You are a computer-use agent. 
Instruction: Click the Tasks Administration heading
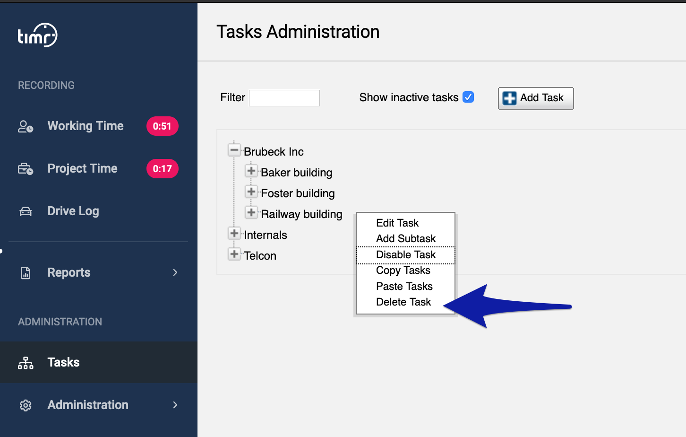(298, 32)
